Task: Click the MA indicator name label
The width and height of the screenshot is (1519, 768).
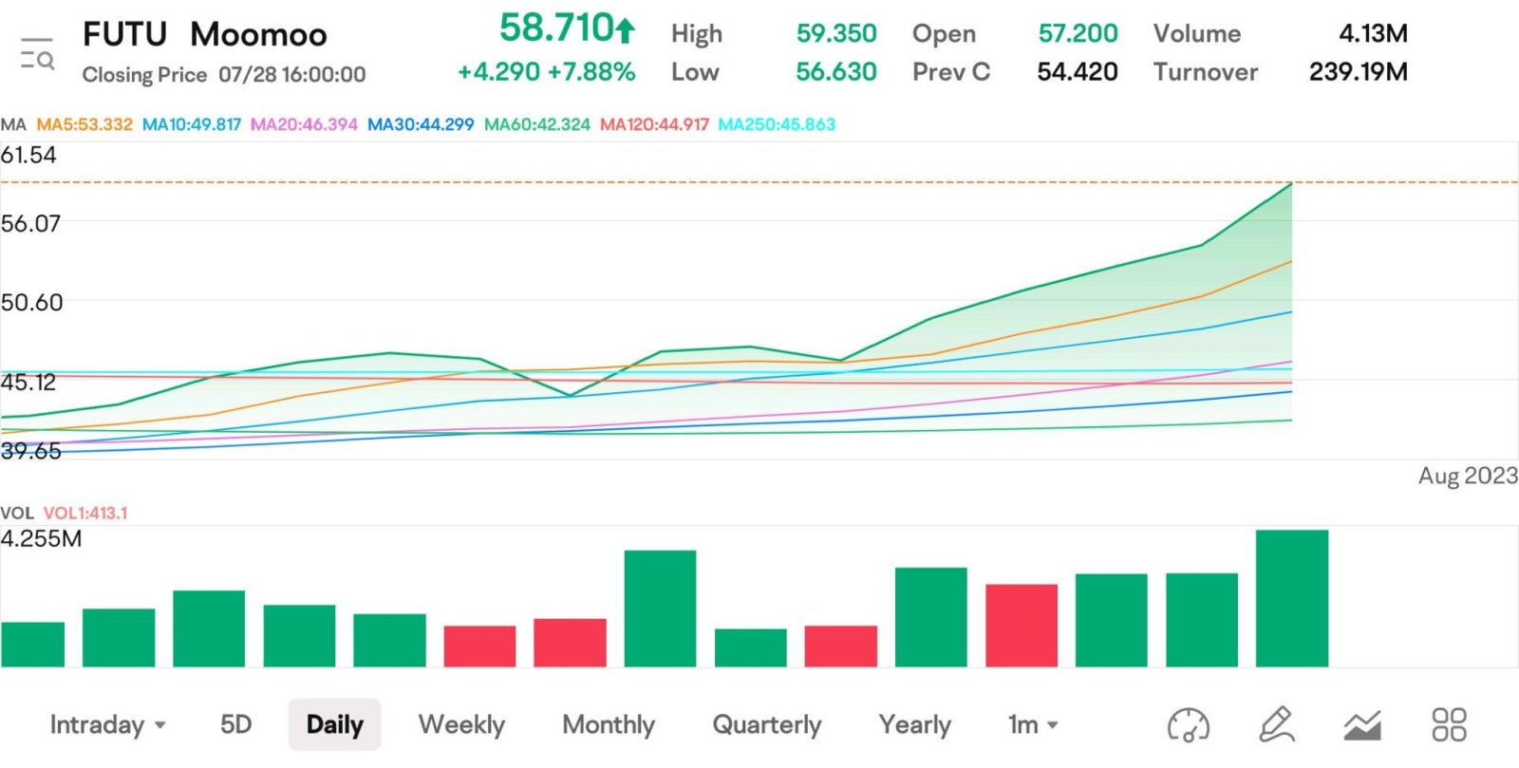Action: [13, 124]
